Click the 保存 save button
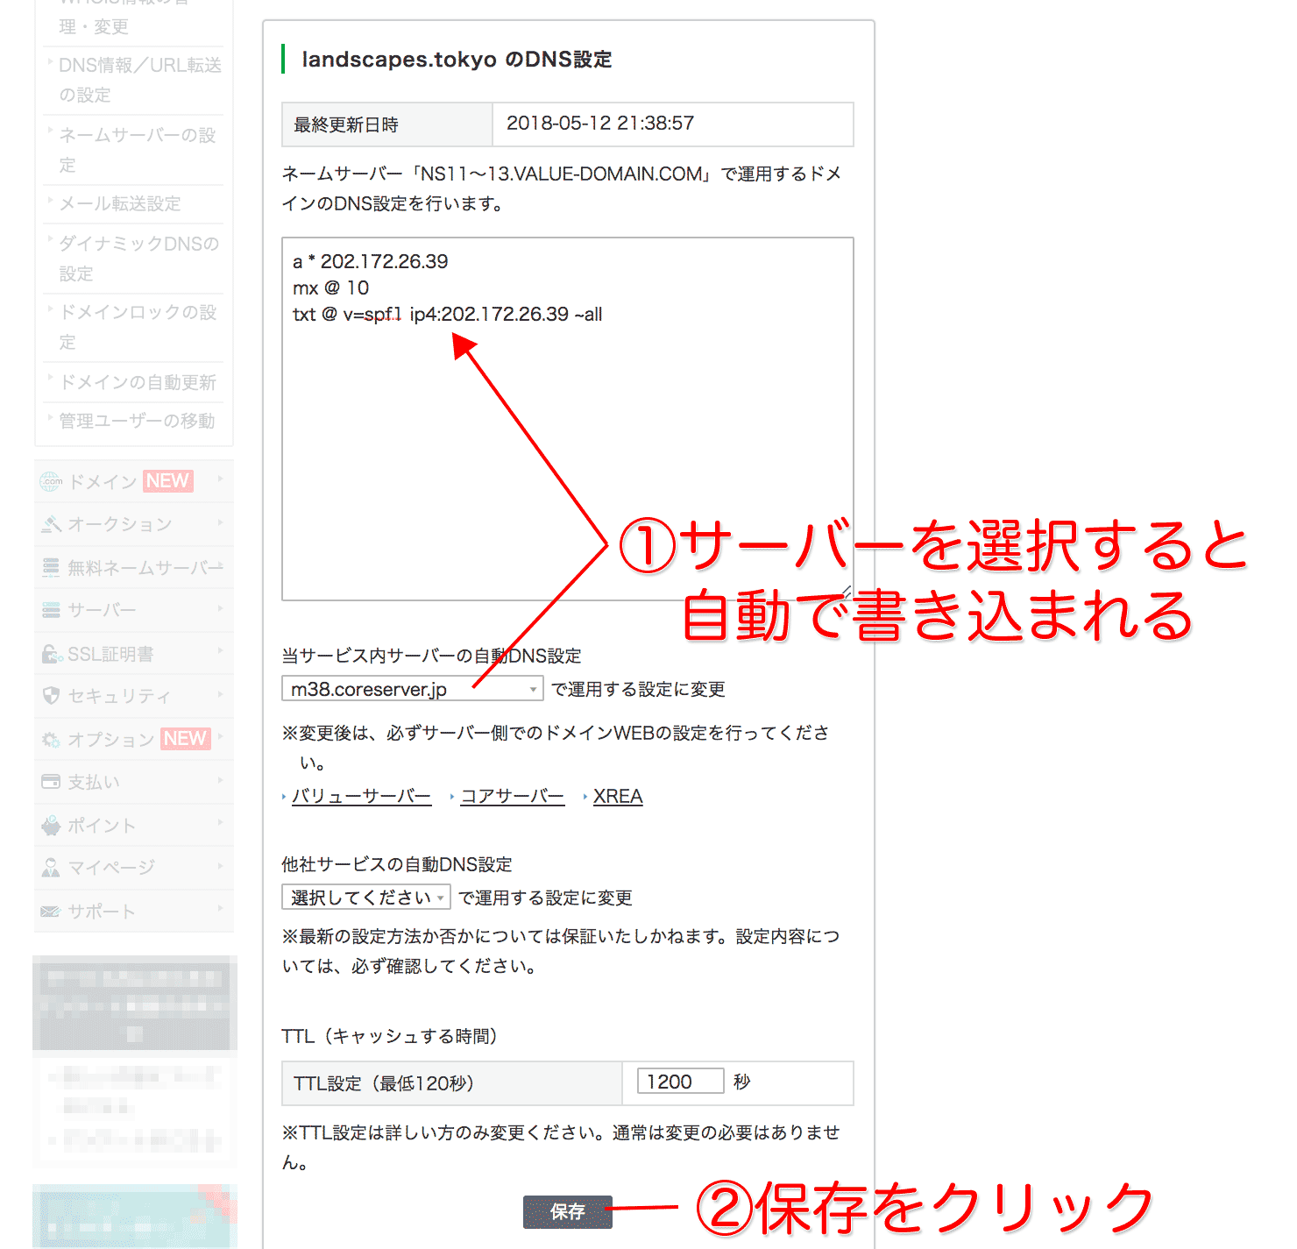The image size is (1297, 1249). click(567, 1211)
